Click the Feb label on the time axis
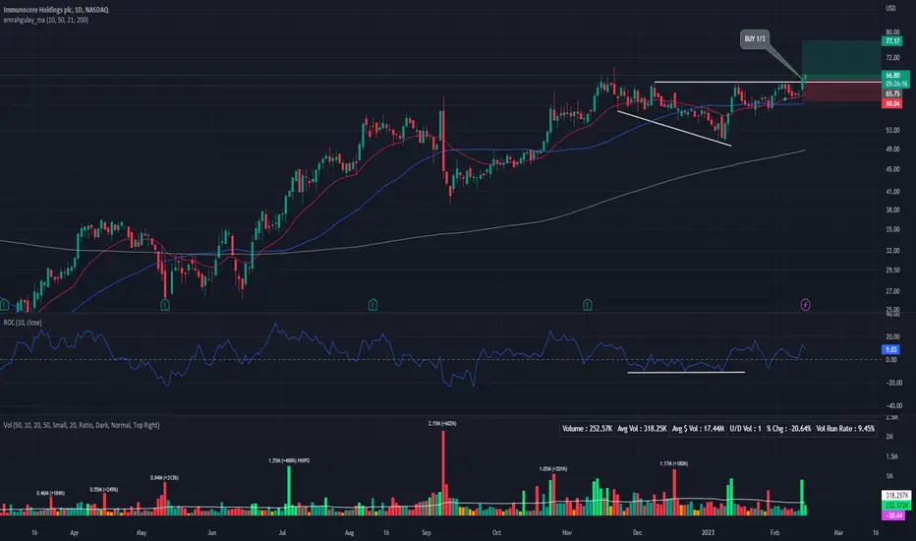 [774, 532]
